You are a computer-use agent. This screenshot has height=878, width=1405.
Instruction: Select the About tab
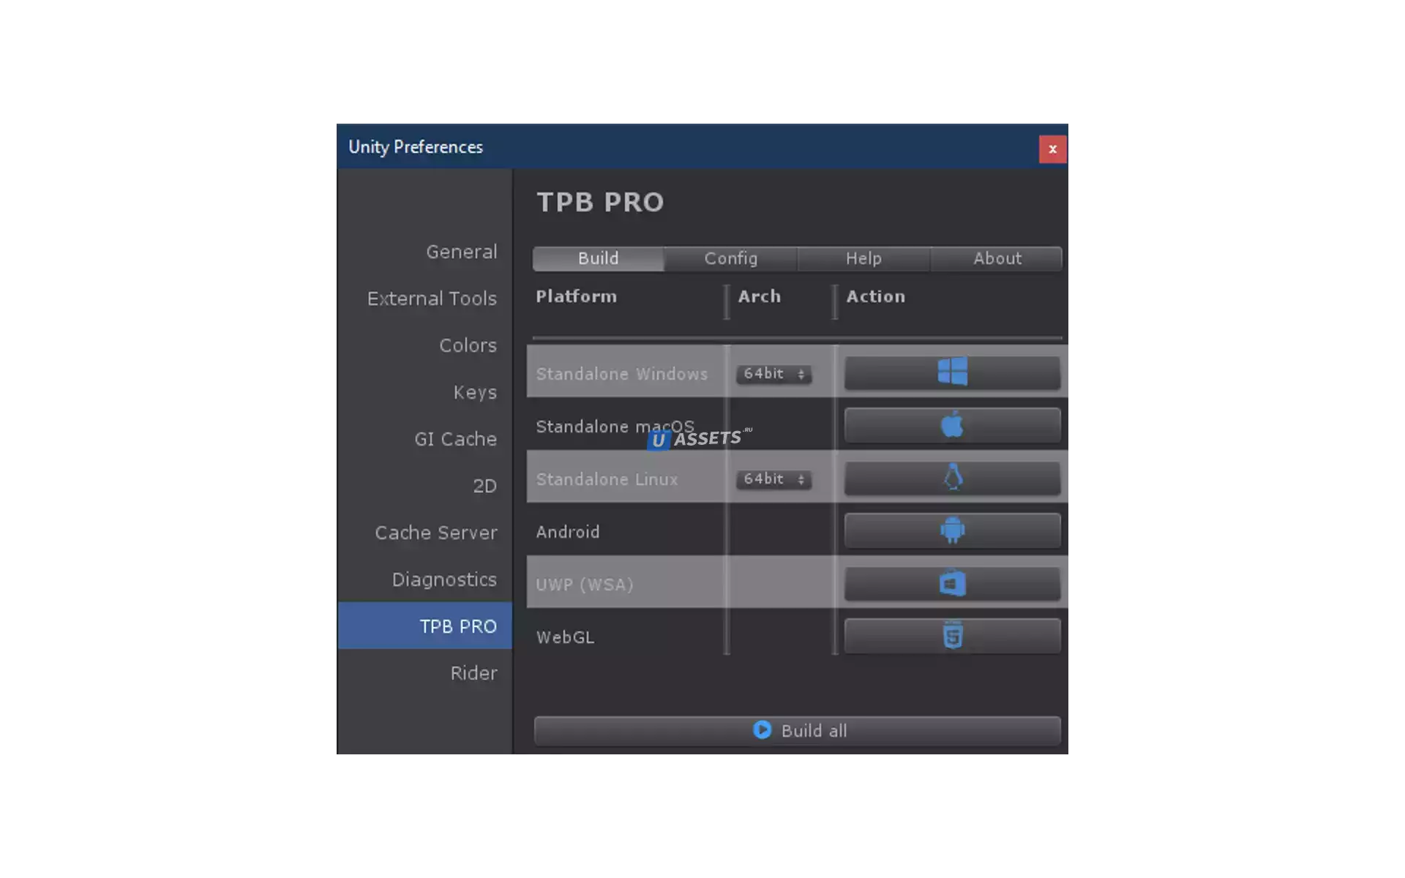tap(997, 258)
